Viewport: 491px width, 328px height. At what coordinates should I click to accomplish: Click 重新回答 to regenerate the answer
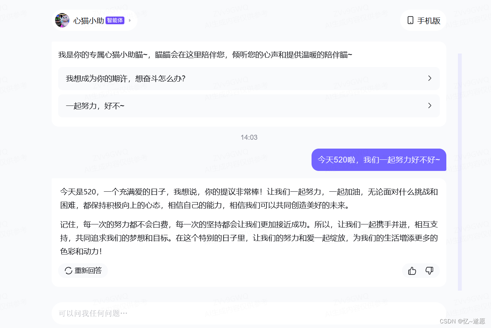tap(83, 271)
